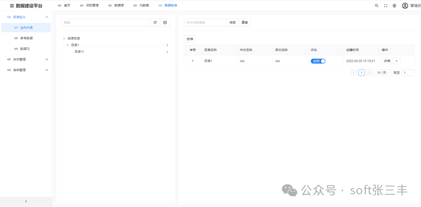
Task: Open the more-options dots for 目录11
Action: click(167, 52)
